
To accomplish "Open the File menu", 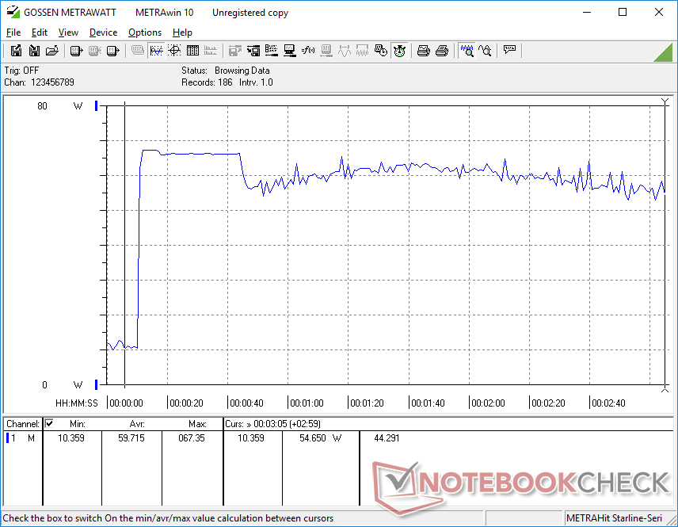I will tap(13, 32).
